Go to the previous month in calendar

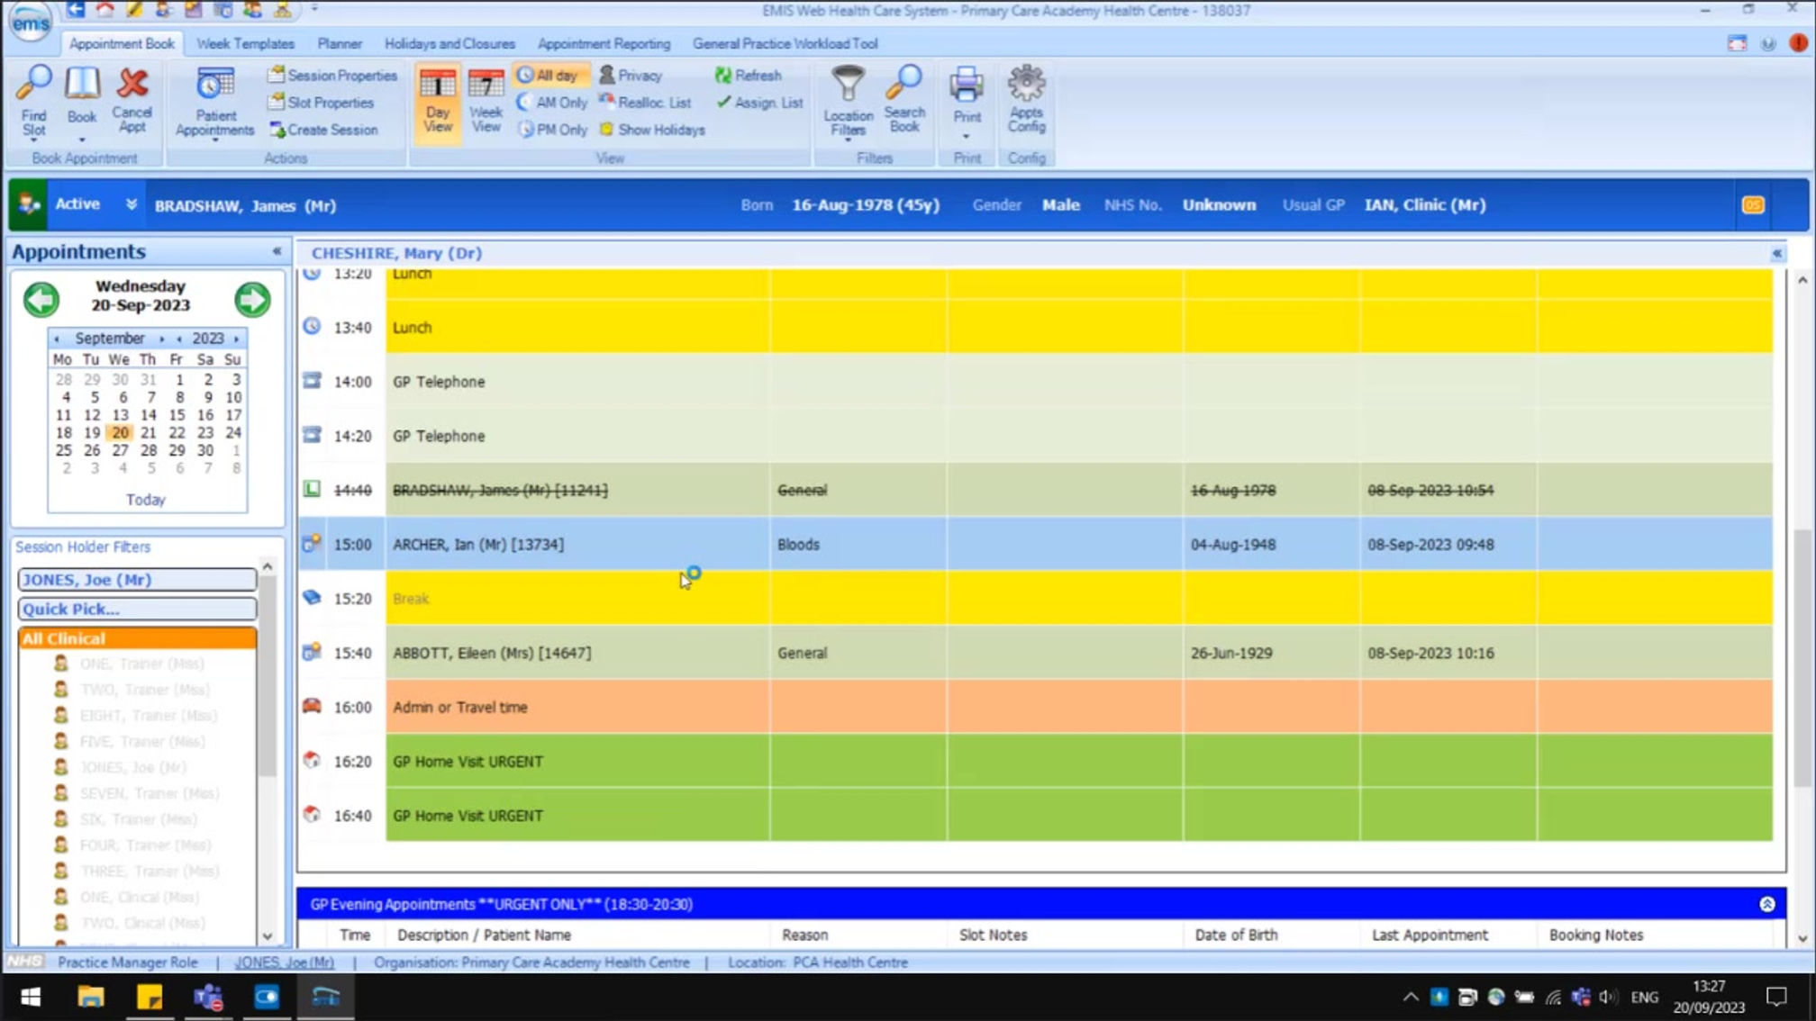click(x=56, y=339)
